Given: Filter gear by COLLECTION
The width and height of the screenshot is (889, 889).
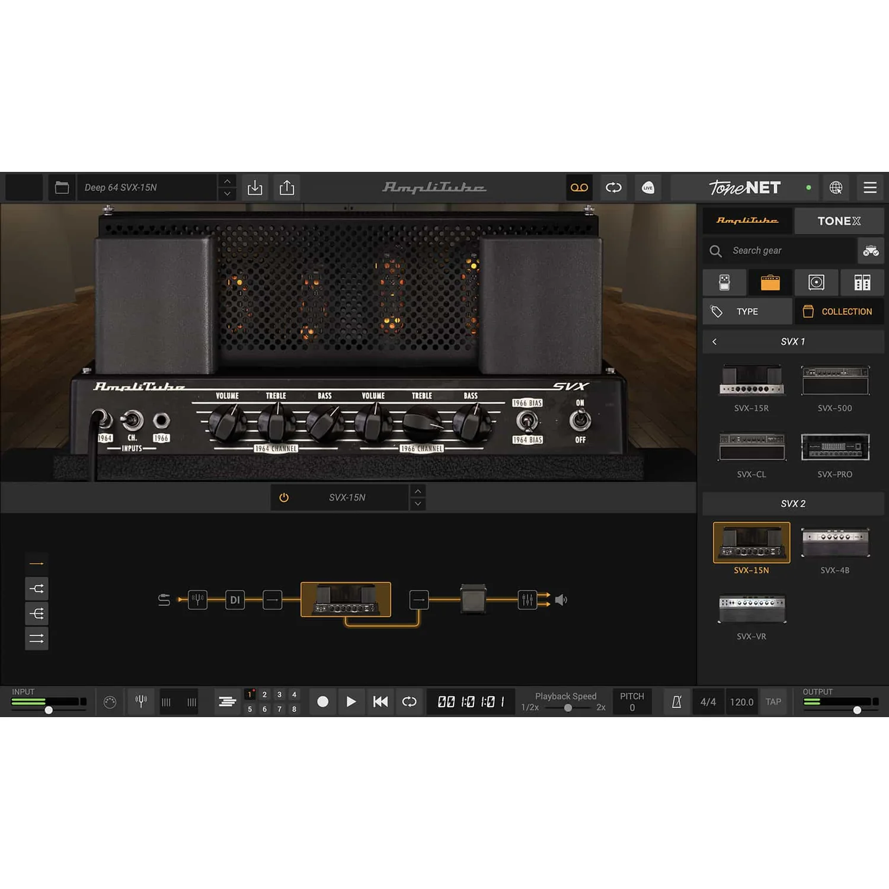Looking at the screenshot, I should (839, 312).
